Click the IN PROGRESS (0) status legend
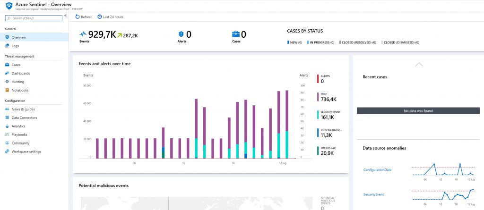Image resolution: width=484 pixels, height=210 pixels. (x=320, y=42)
